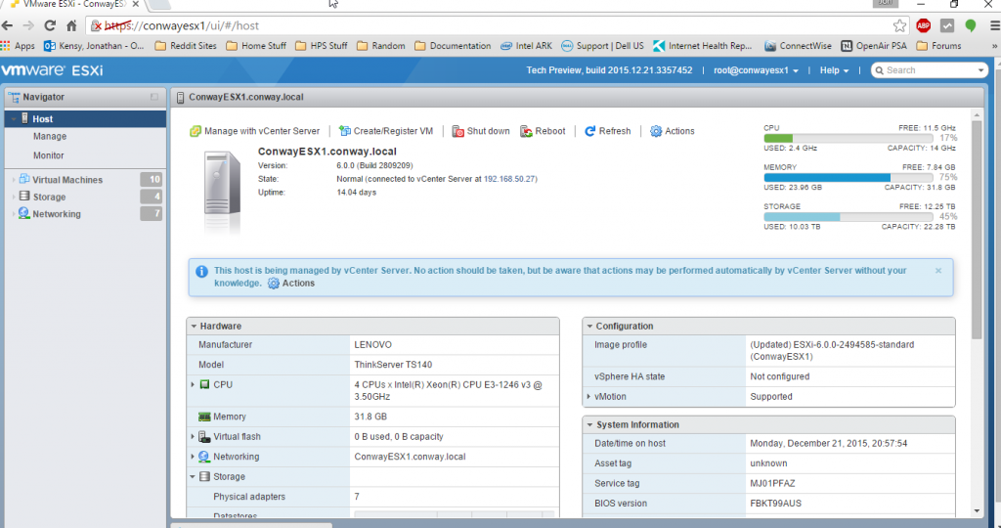
Task: Open the Home Stuff bookmark folder
Action: (x=256, y=46)
